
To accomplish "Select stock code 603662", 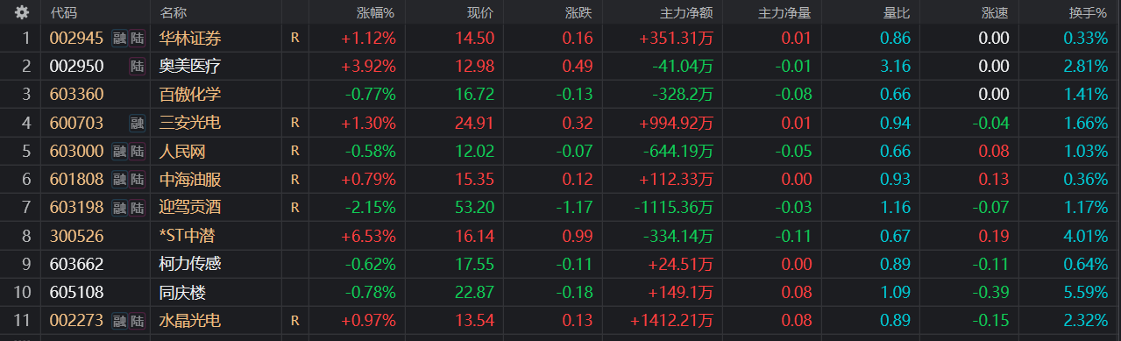I will click(76, 264).
